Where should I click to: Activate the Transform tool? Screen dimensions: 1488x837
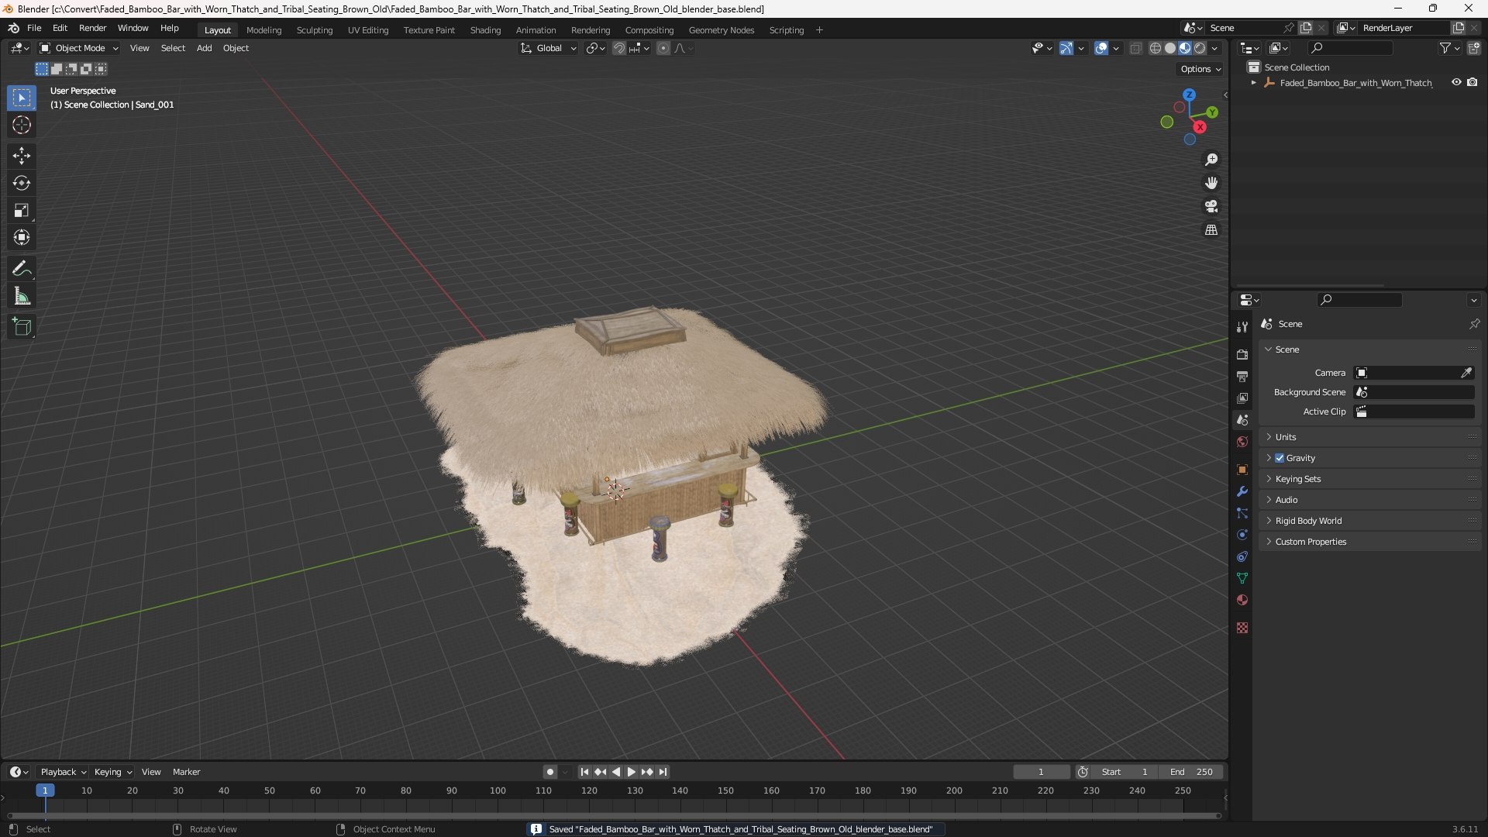pos(22,237)
